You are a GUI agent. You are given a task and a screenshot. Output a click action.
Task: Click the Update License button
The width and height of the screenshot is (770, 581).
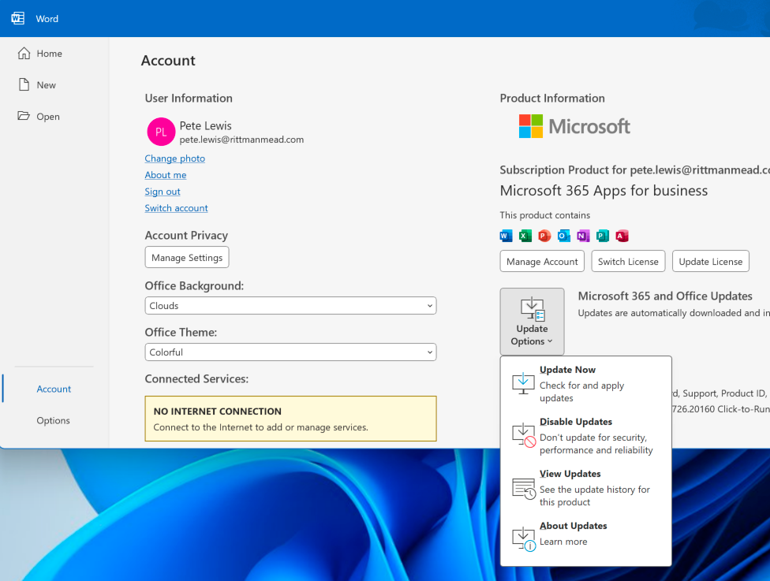click(x=711, y=262)
